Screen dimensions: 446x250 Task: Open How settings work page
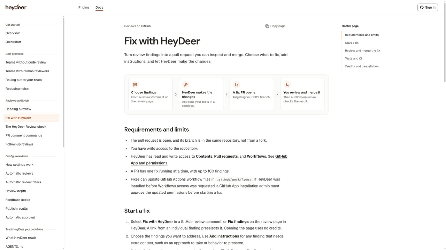(31, 165)
